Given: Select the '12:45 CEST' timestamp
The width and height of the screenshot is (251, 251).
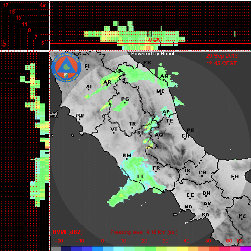Looking at the screenshot, I should (x=221, y=63).
